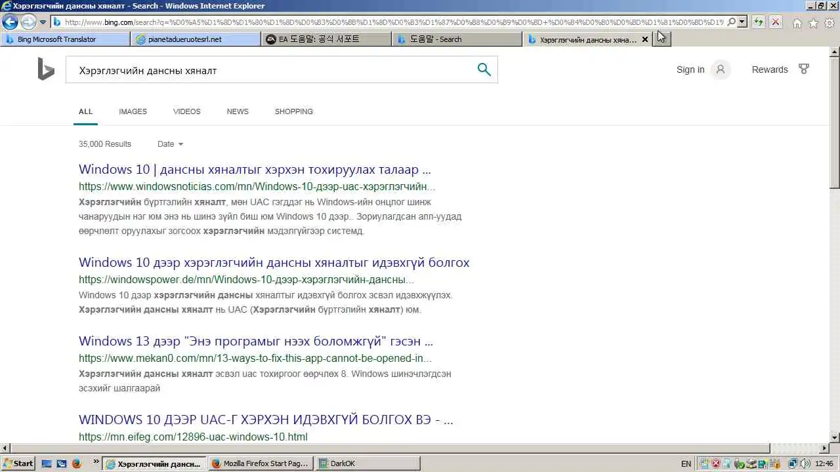Click the EN language indicator

(x=686, y=463)
